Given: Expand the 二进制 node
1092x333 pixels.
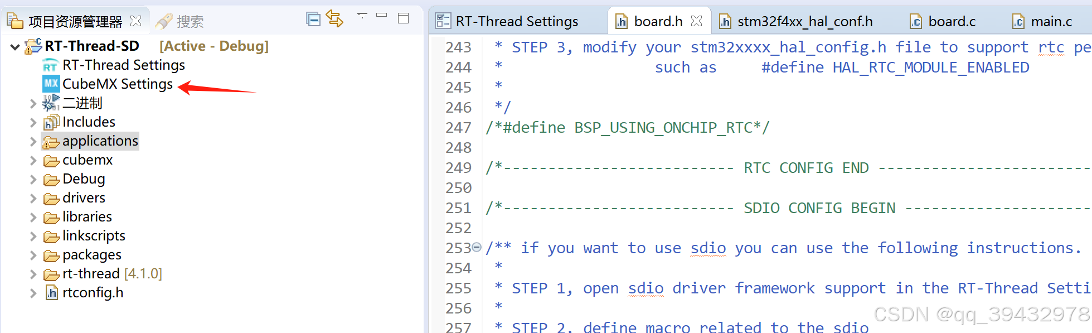Looking at the screenshot, I should (x=33, y=104).
